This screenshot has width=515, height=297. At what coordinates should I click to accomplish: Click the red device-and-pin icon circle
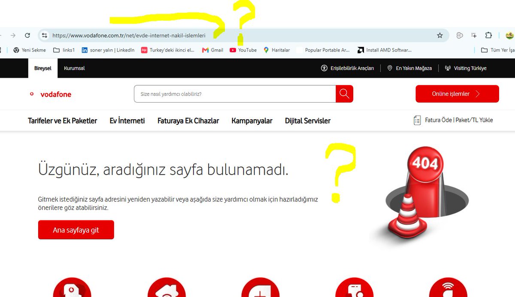(x=354, y=288)
